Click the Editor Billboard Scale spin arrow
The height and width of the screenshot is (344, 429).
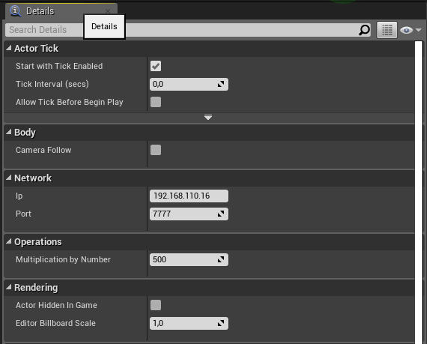pyautogui.click(x=221, y=323)
